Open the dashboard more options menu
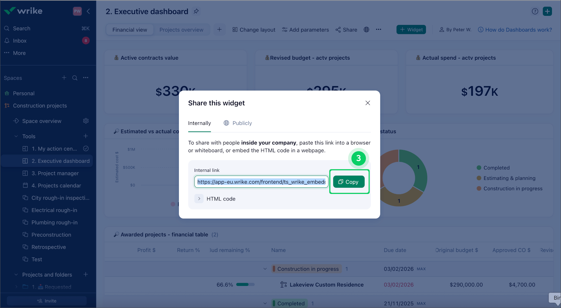The width and height of the screenshot is (561, 308). 378,30
